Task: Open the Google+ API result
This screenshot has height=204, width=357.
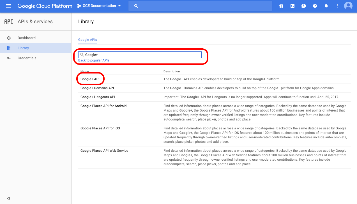Action: 90,79
